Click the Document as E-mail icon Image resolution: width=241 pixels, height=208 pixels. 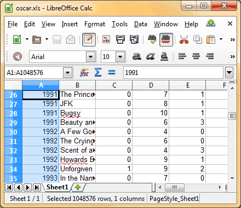(71, 39)
